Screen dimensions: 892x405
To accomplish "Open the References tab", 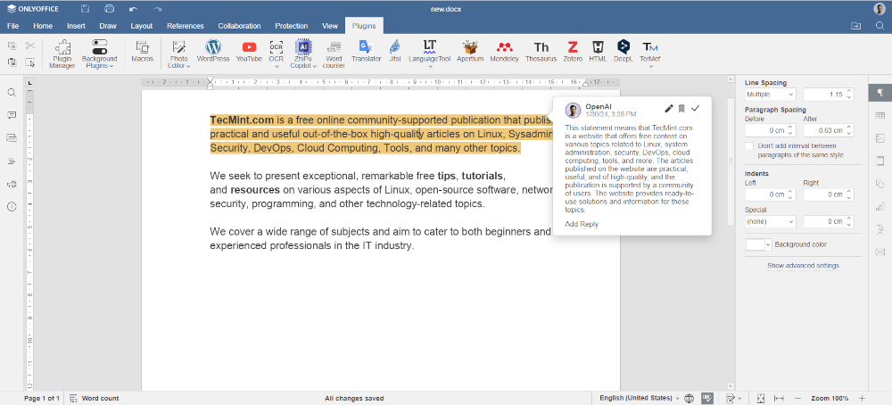I will 186,26.
